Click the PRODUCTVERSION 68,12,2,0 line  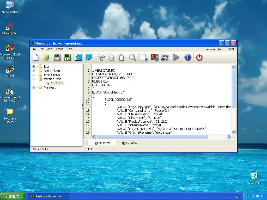pos(113,78)
